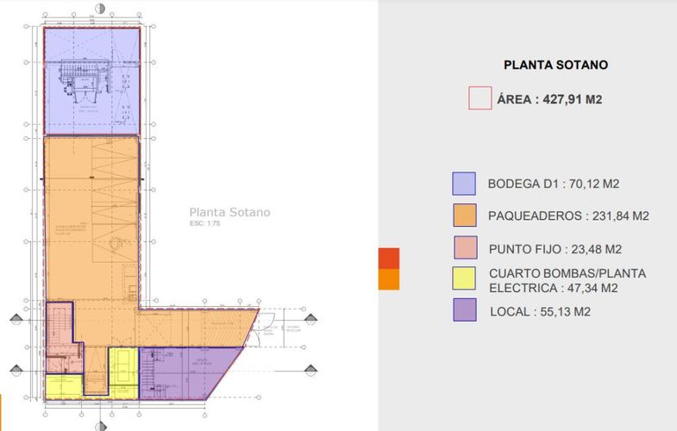Click the blue Bodega D1 legend swatch
Image resolution: width=677 pixels, height=431 pixels.
click(x=464, y=184)
